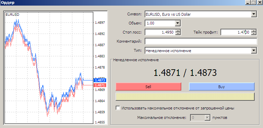Click the blue 1.4873 ask price label

click(x=100, y=80)
